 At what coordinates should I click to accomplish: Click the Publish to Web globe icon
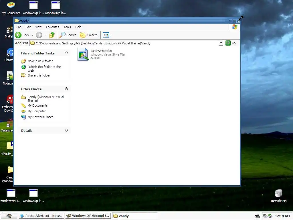pos(23,67)
